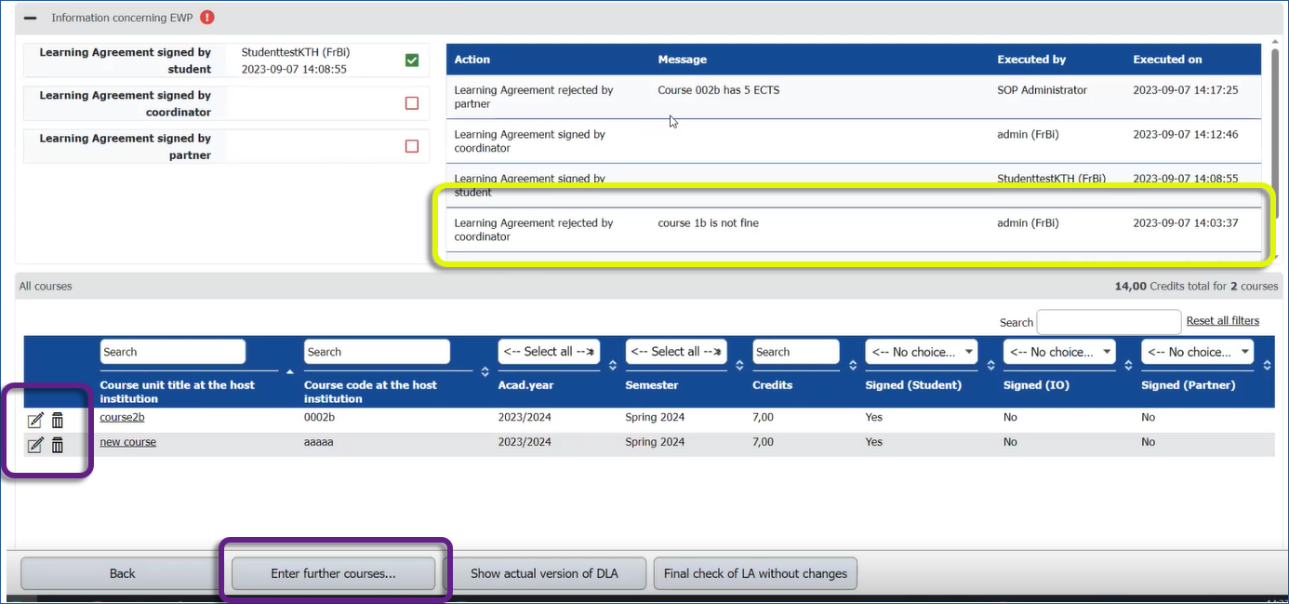Delete the new course row trash icon

pos(58,445)
